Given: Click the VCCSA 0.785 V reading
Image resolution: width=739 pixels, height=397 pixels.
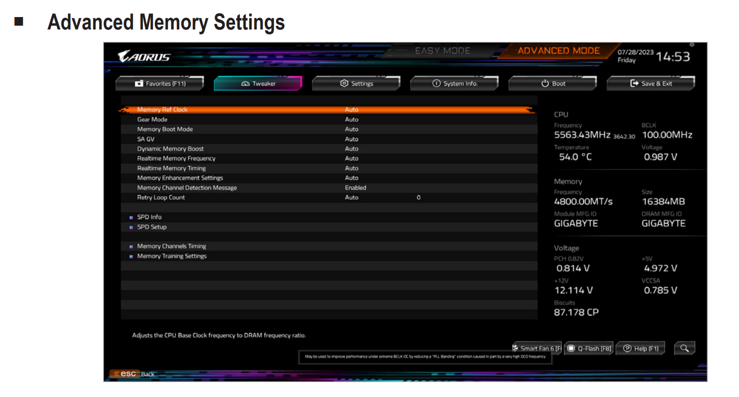Looking at the screenshot, I should (660, 291).
